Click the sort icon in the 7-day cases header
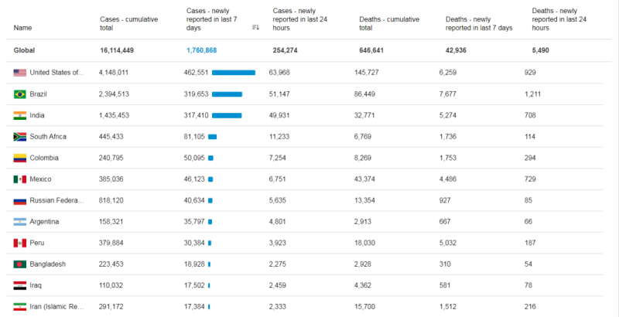The height and width of the screenshot is (317, 619). click(255, 28)
